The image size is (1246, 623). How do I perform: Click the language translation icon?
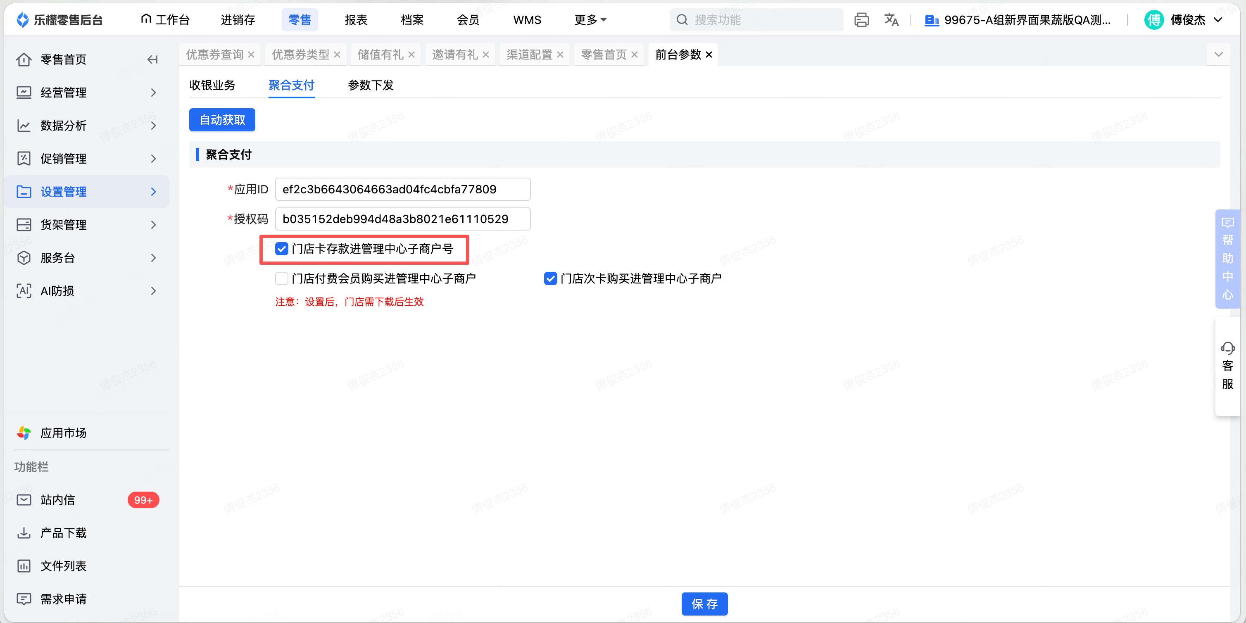(892, 20)
